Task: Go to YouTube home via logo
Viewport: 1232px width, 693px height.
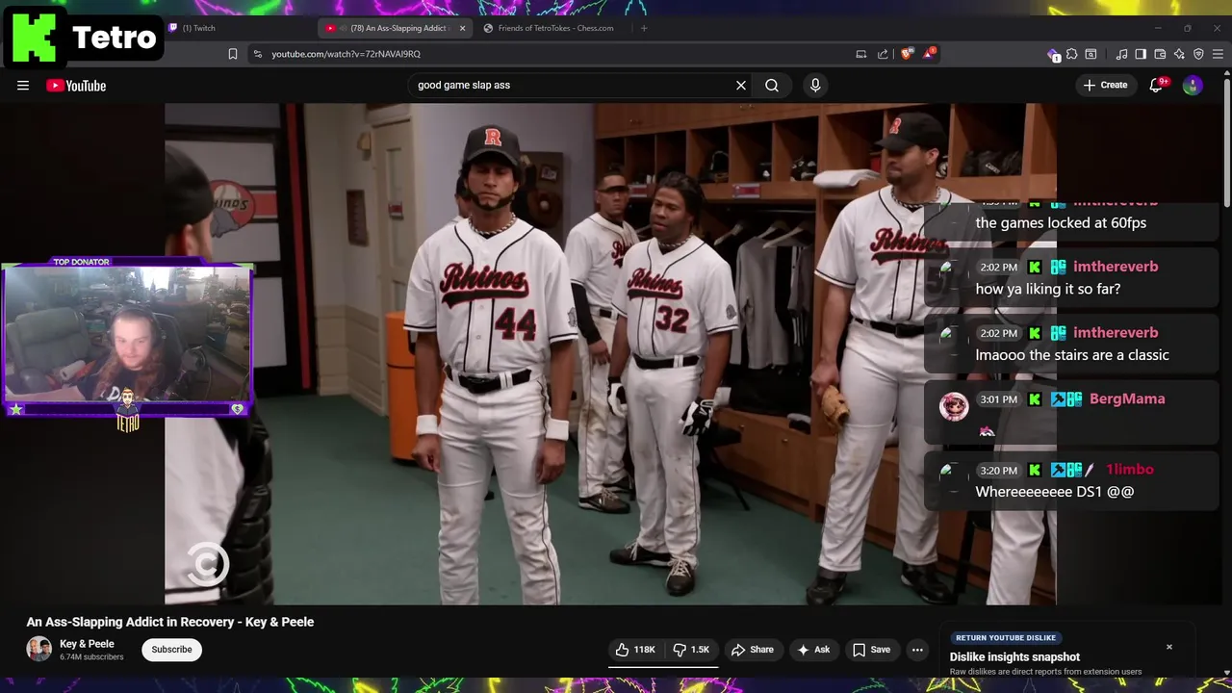Action: click(76, 86)
